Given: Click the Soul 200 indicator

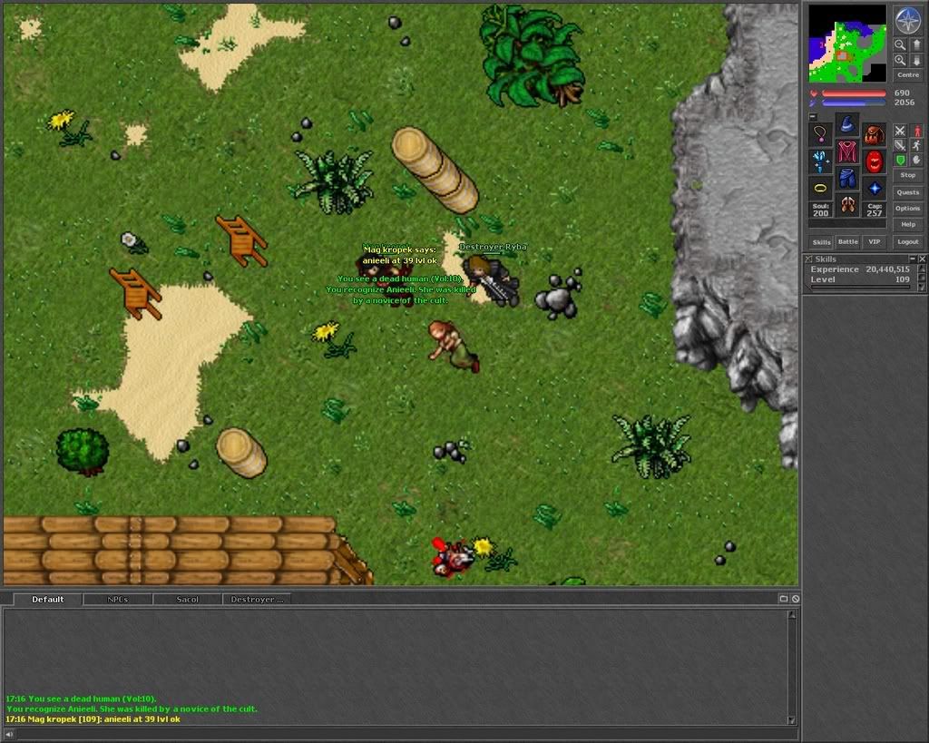Looking at the screenshot, I should [820, 210].
